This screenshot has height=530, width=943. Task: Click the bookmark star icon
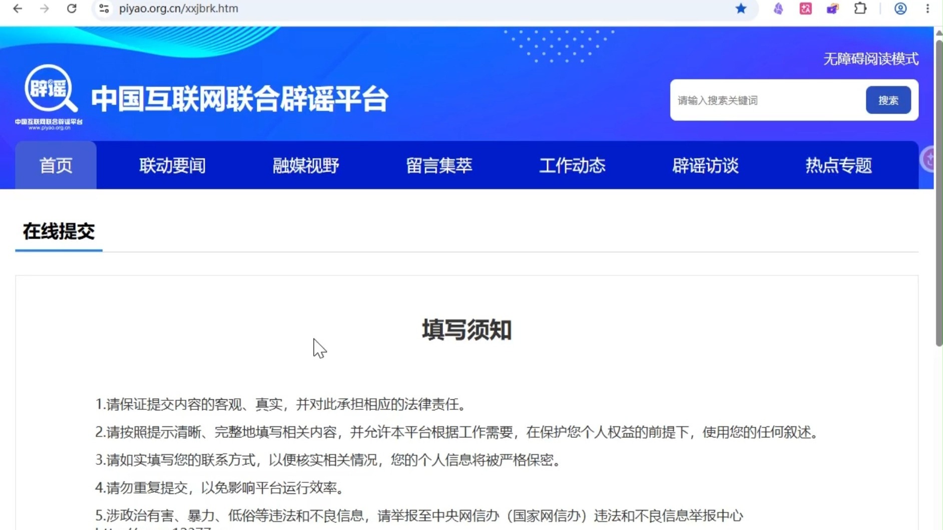coord(741,9)
